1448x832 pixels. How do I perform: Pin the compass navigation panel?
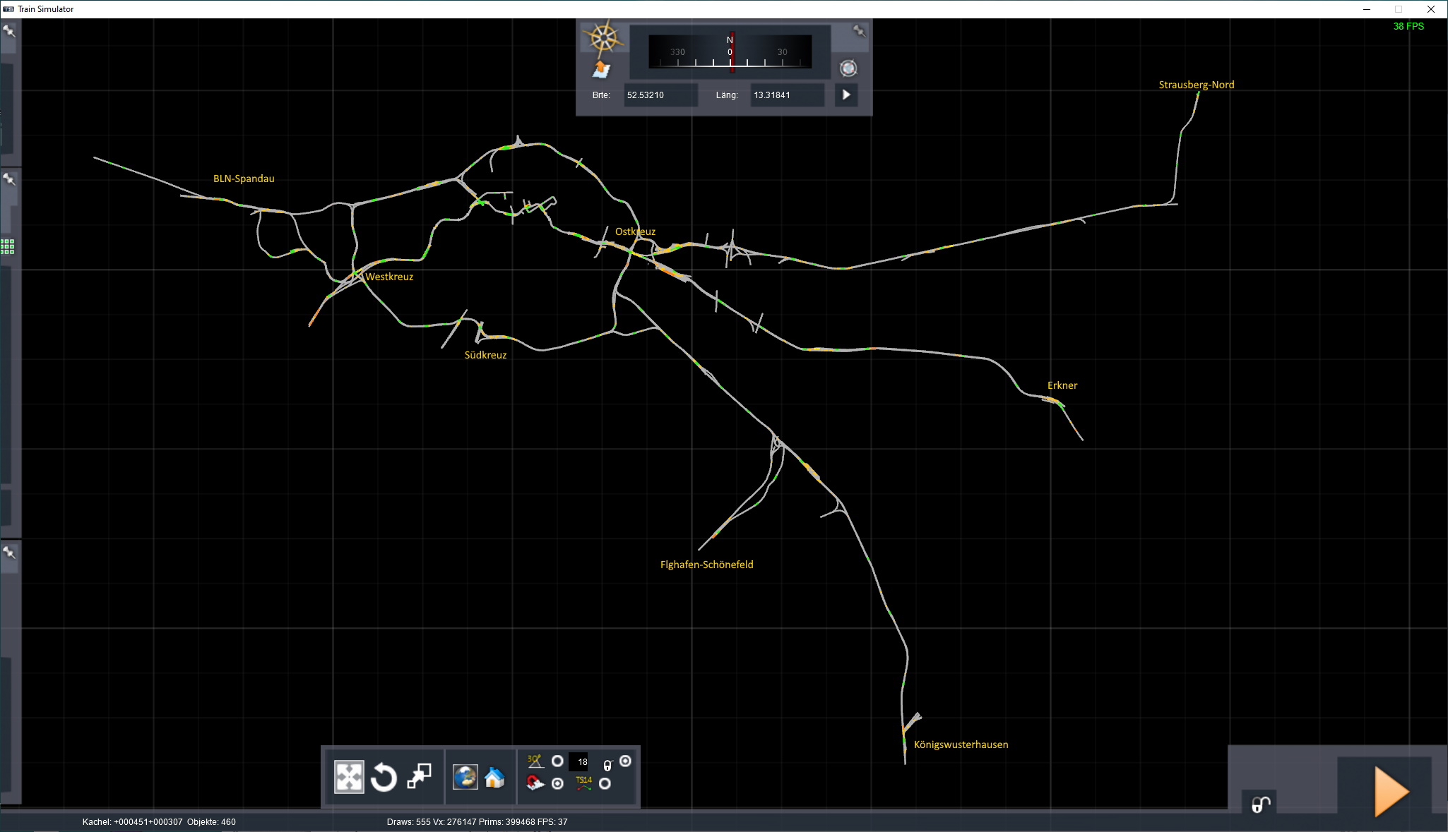coord(859,31)
